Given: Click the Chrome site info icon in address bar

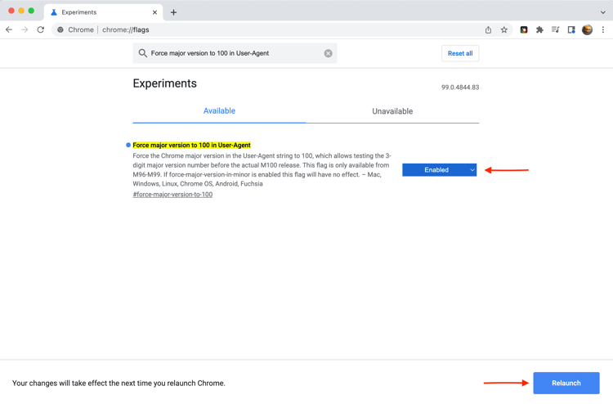Looking at the screenshot, I should (x=60, y=29).
